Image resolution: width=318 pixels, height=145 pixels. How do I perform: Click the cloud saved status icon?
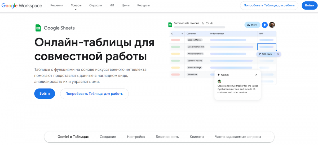pos(211,23)
